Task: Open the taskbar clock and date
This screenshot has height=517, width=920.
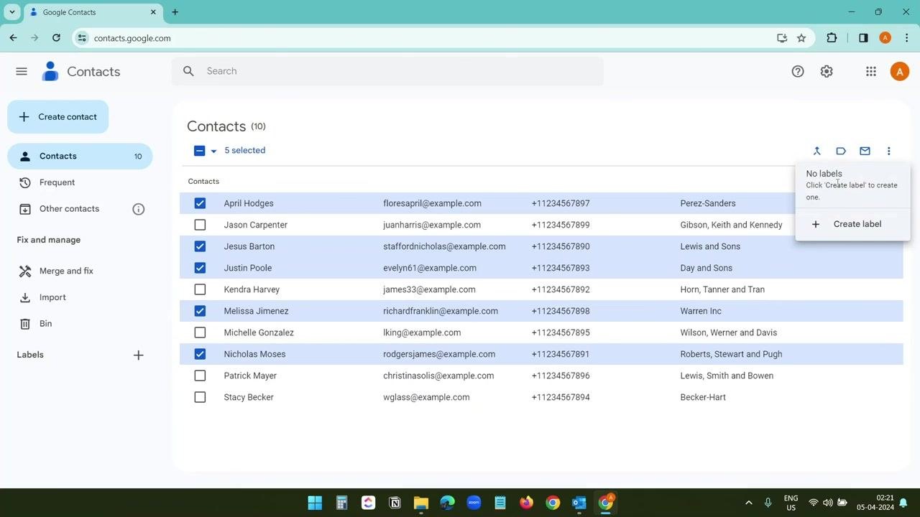Action: tap(875, 503)
